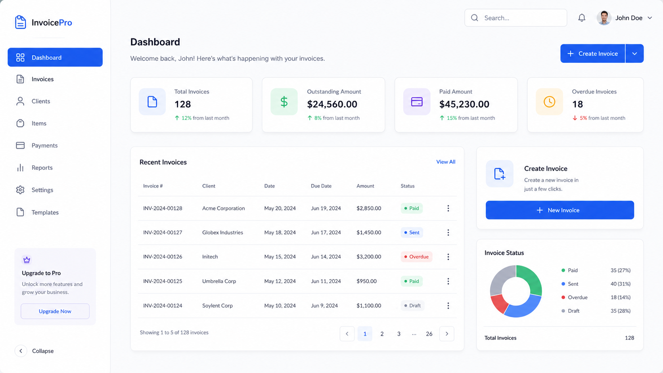The height and width of the screenshot is (373, 663).
Task: Click the gray Draft legend dot
Action: [563, 311]
